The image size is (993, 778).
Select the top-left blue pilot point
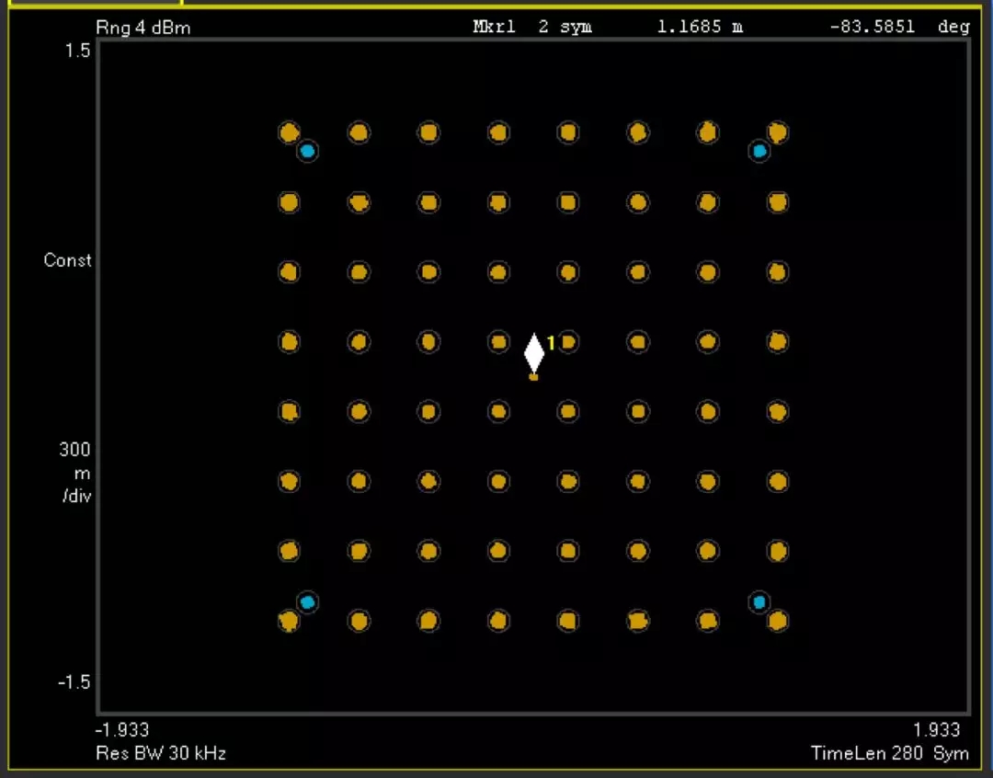[307, 150]
